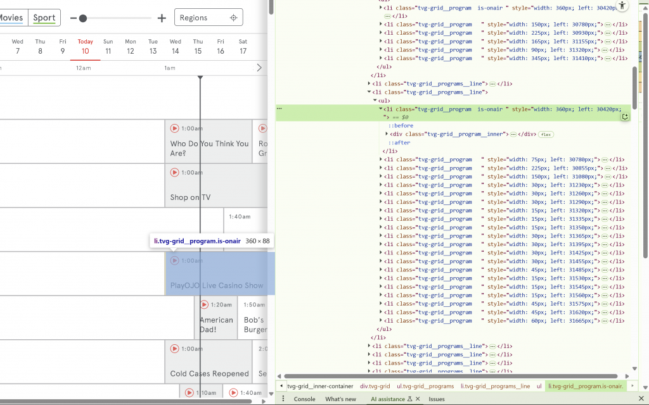Switch to the Issues drawer tab
The image size is (649, 405).
tap(436, 399)
